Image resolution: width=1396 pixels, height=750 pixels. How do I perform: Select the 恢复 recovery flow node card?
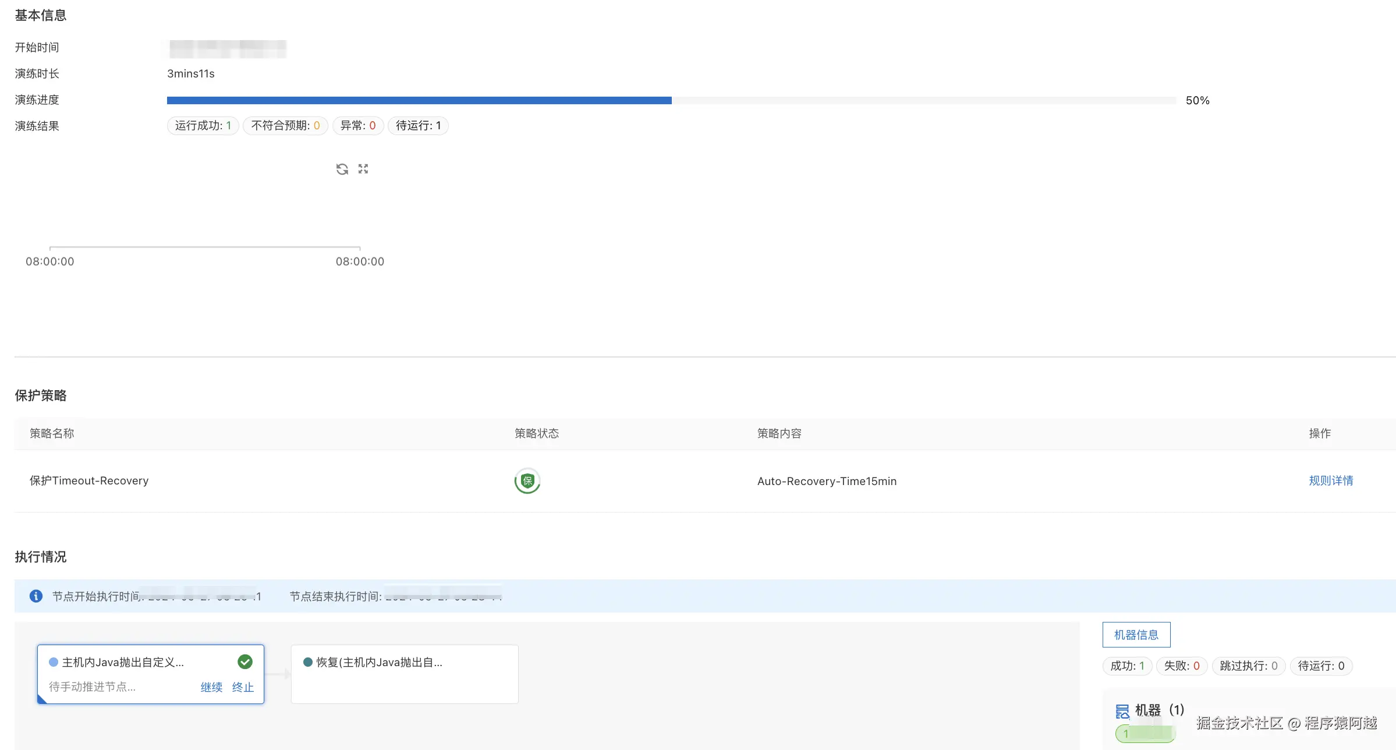pyautogui.click(x=404, y=674)
